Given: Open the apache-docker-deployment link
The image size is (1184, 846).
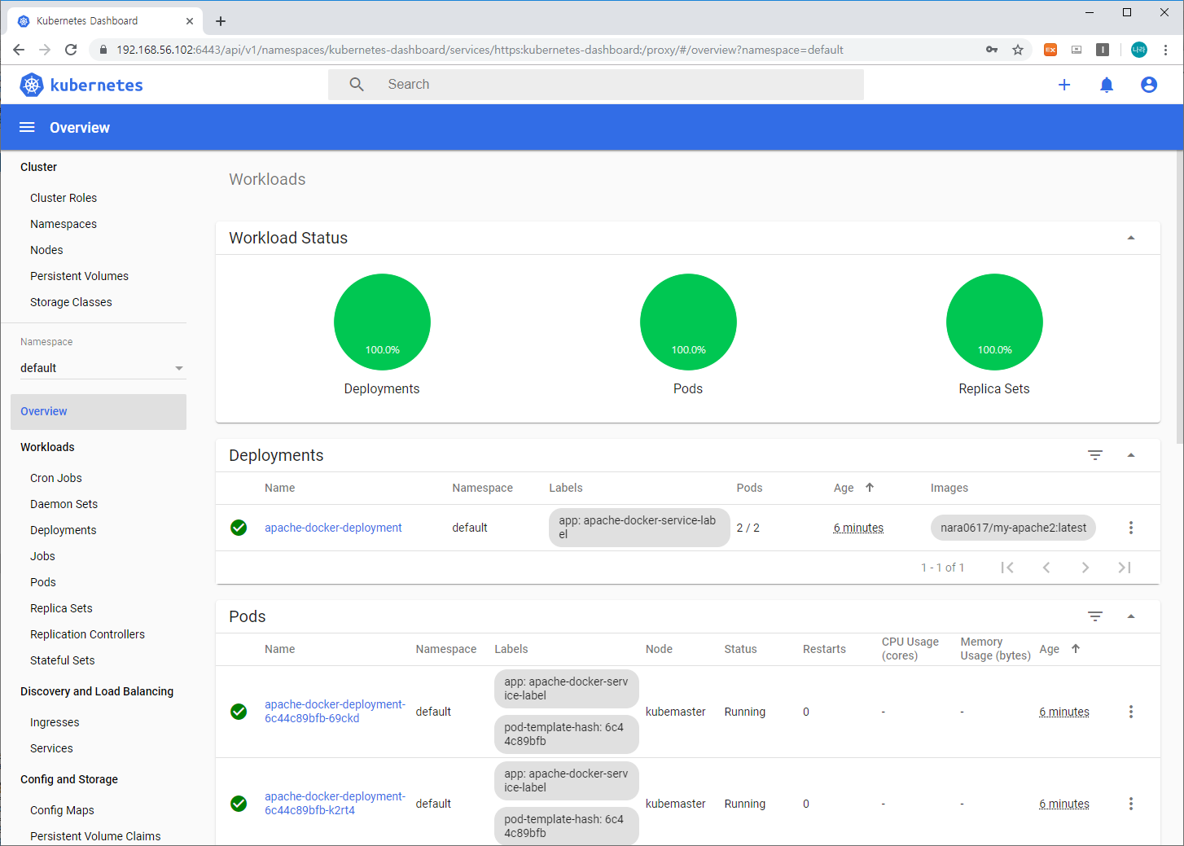Looking at the screenshot, I should point(333,528).
